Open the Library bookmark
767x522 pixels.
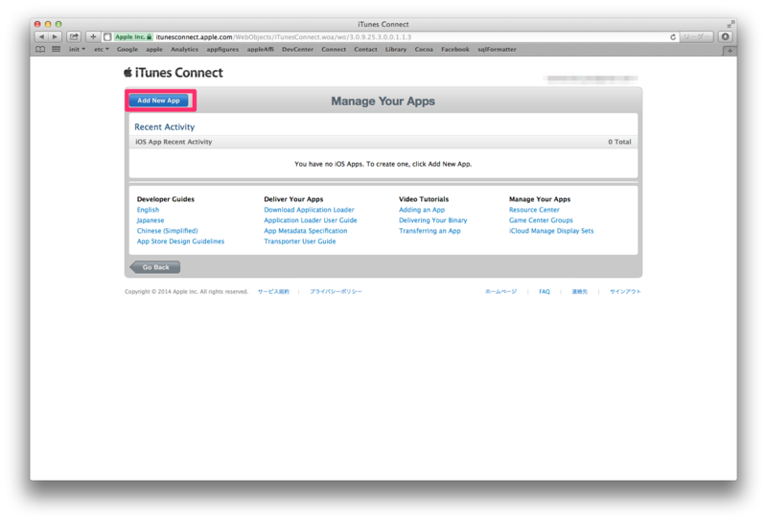click(396, 50)
